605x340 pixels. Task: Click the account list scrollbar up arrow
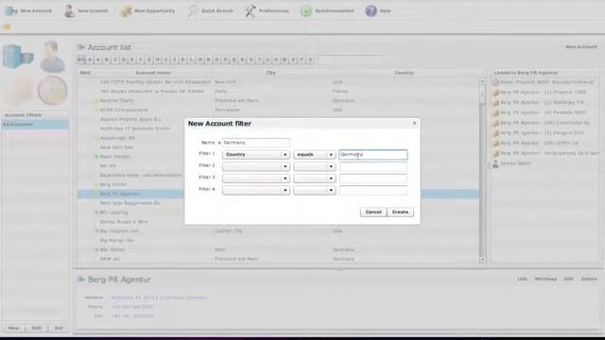click(482, 81)
